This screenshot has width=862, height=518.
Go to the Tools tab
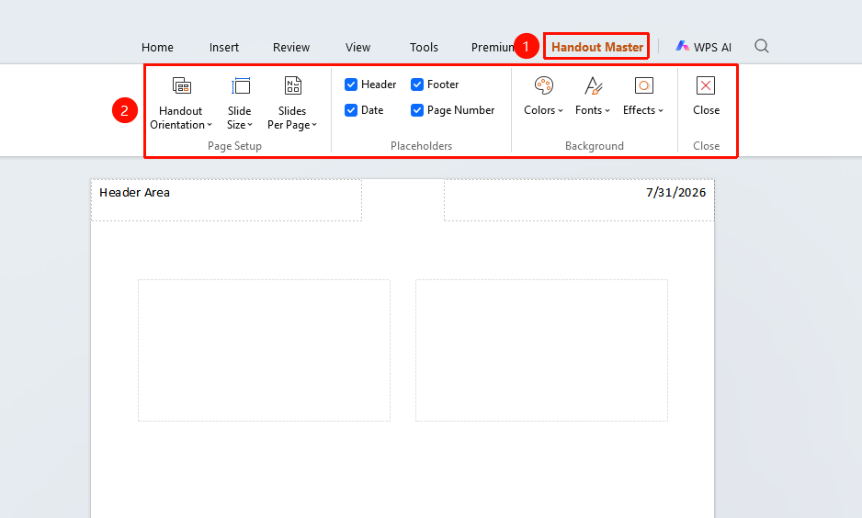[424, 47]
